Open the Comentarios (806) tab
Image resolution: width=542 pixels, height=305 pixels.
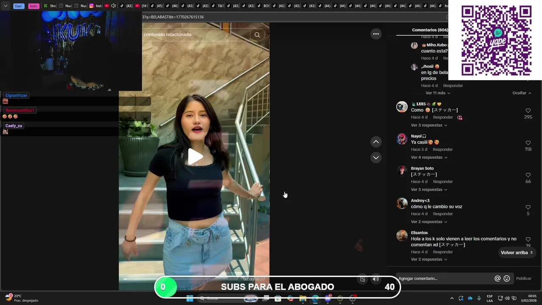click(430, 30)
